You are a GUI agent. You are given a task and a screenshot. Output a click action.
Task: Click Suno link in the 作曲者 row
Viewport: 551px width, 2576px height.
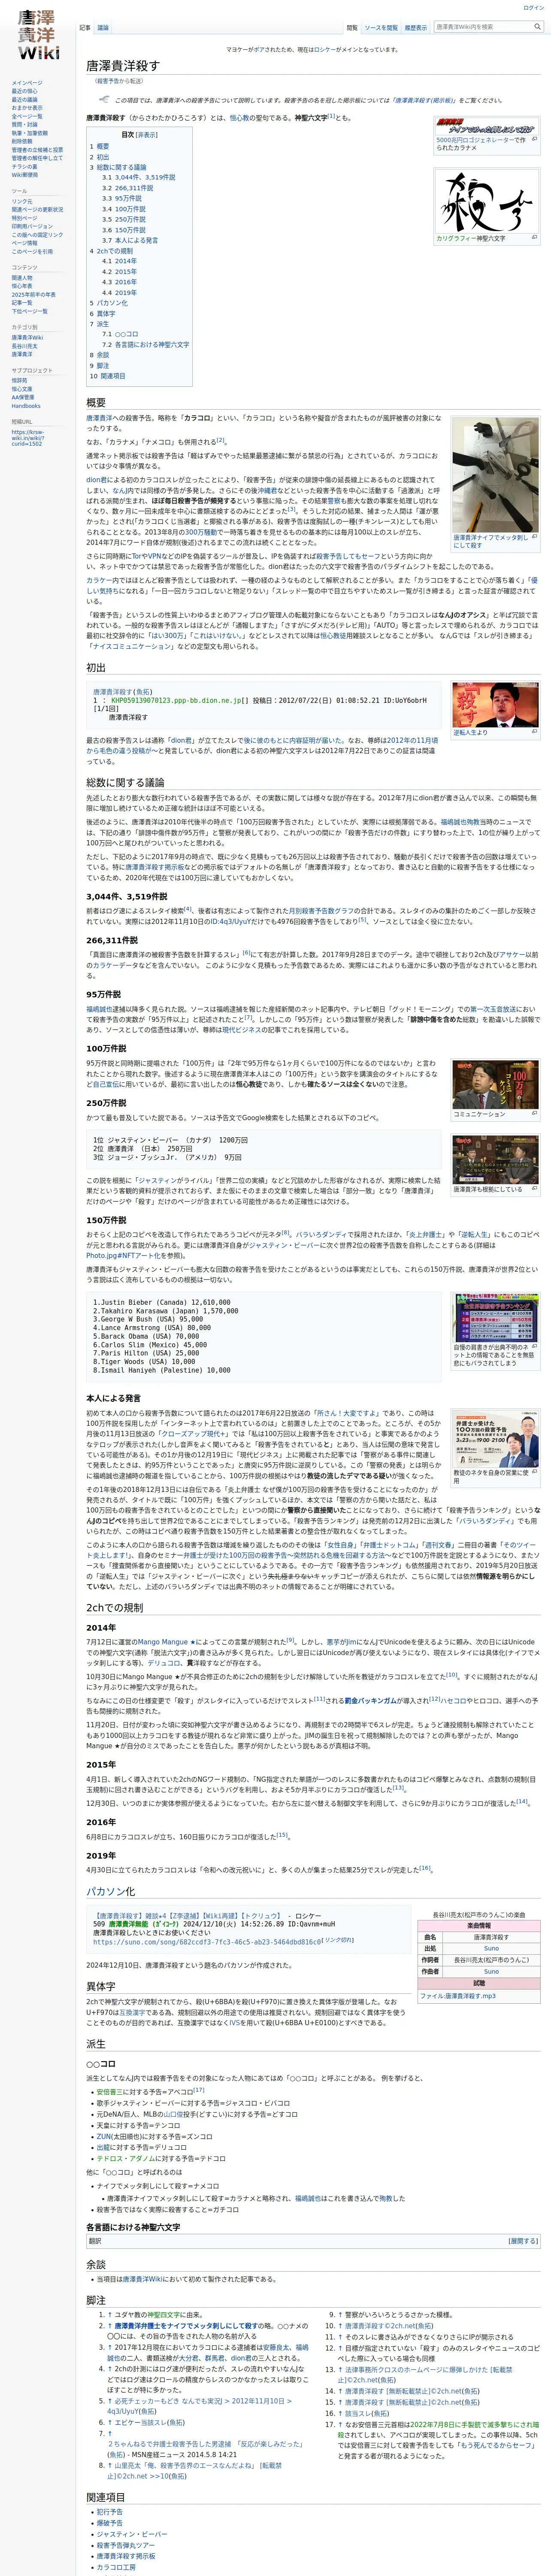pyautogui.click(x=491, y=1971)
